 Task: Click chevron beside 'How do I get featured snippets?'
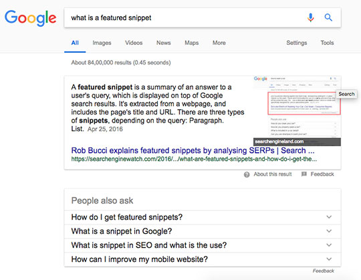tap(329, 217)
